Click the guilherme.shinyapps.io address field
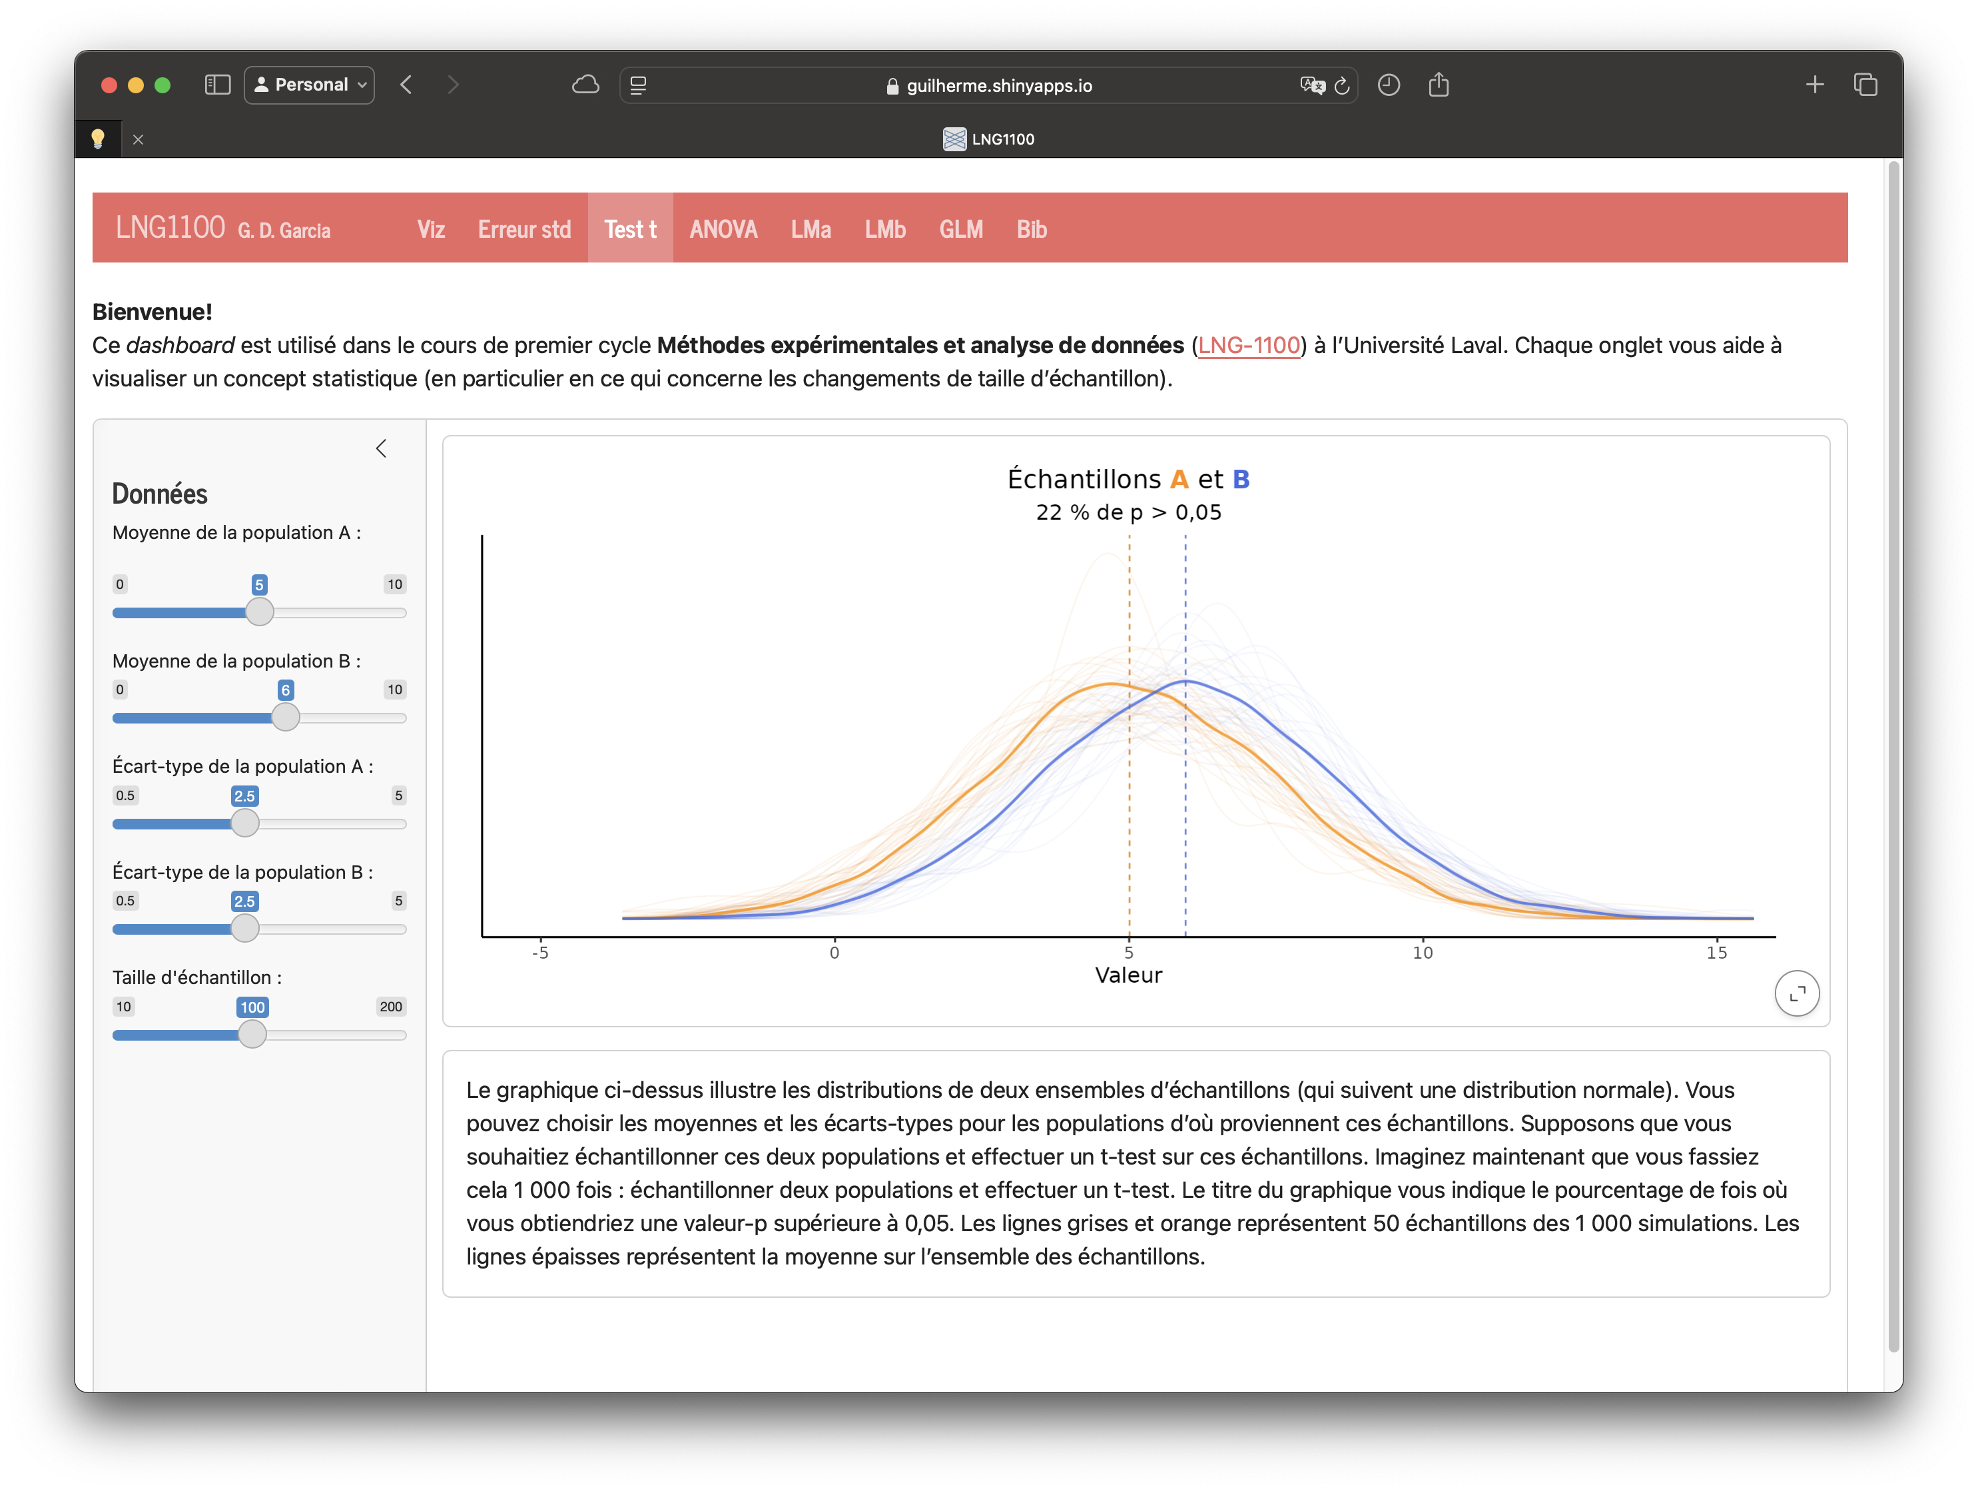This screenshot has height=1491, width=1978. click(x=998, y=86)
